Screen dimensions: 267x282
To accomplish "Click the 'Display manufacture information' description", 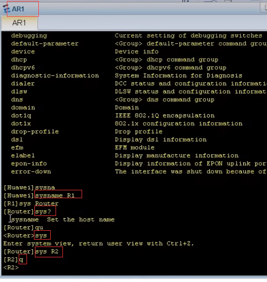I will pyautogui.click(x=177, y=156).
